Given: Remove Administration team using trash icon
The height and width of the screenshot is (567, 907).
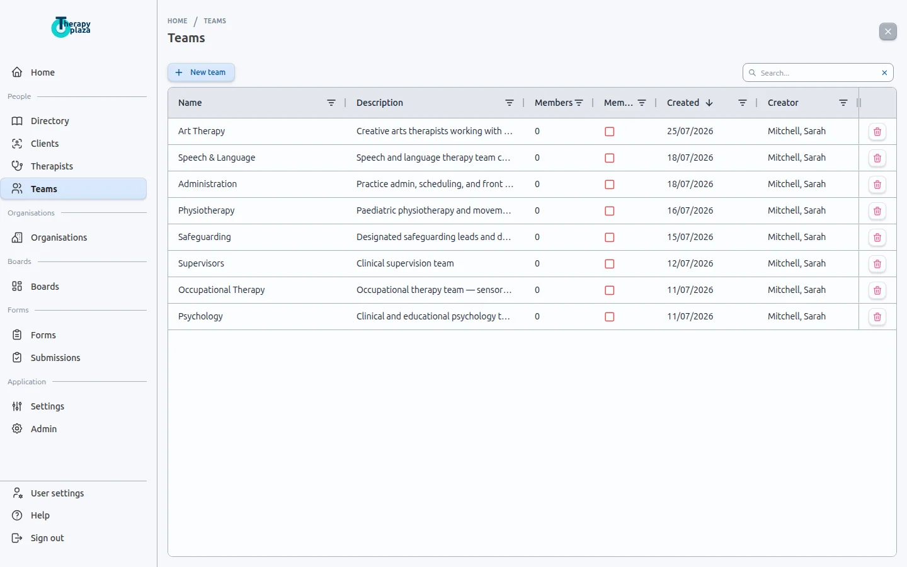Looking at the screenshot, I should pyautogui.click(x=877, y=185).
